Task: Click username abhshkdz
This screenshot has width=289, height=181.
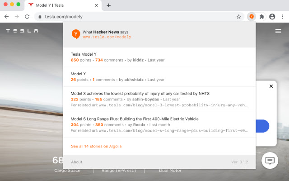Action: [x=134, y=80]
